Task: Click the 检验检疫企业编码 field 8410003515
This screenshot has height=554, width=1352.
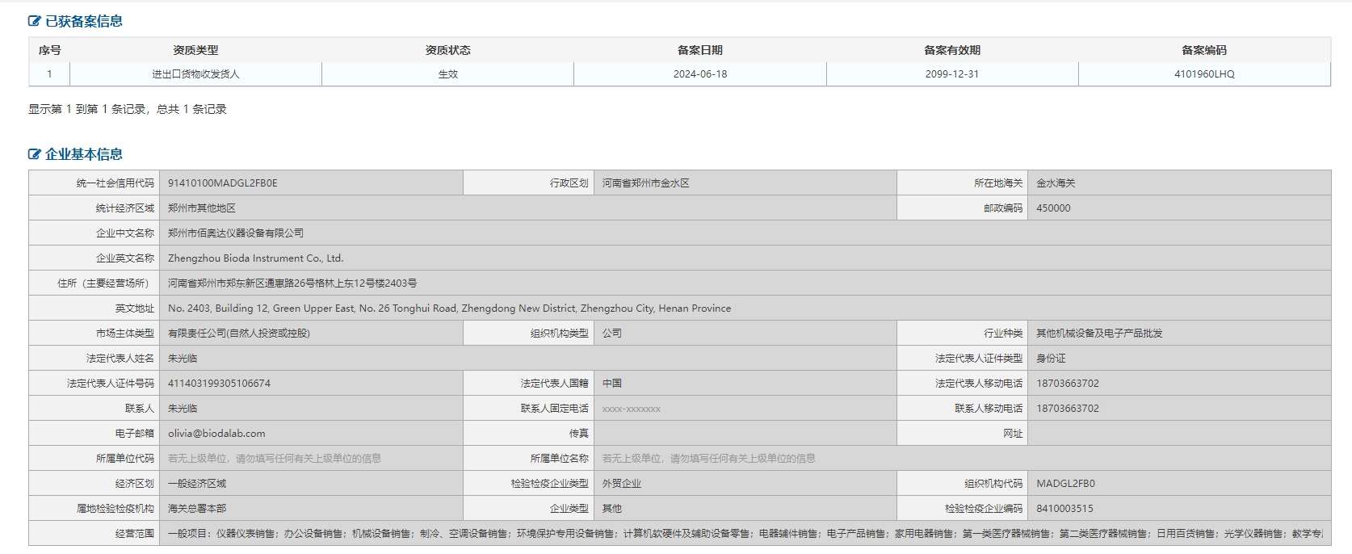Action: coord(1179,509)
